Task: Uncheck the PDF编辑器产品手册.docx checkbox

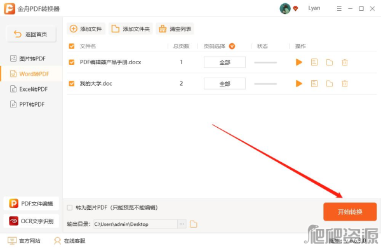Action: coord(71,62)
